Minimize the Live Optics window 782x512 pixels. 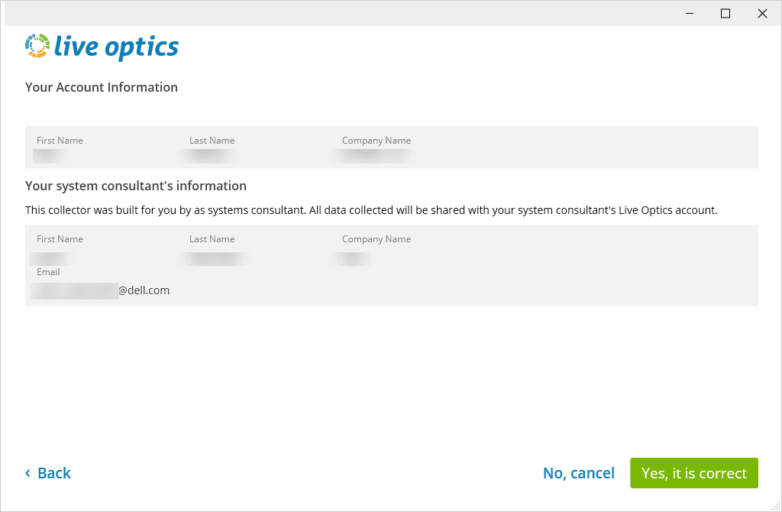point(689,13)
